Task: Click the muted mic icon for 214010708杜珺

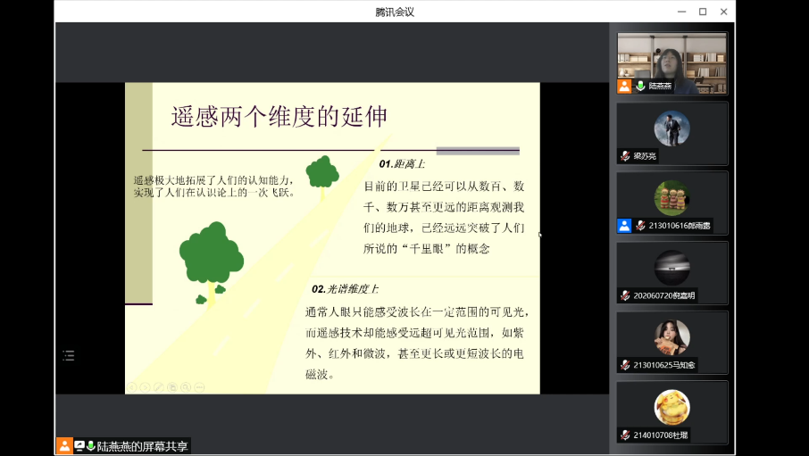Action: click(626, 435)
